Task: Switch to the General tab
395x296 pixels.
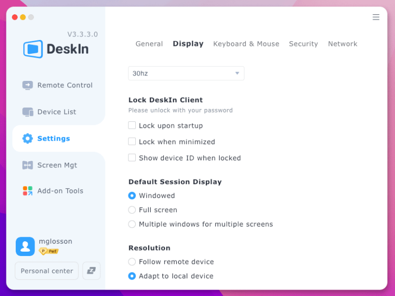Action: [x=149, y=43]
